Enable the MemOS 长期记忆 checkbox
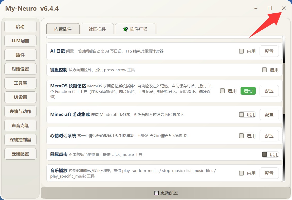 [223, 91]
